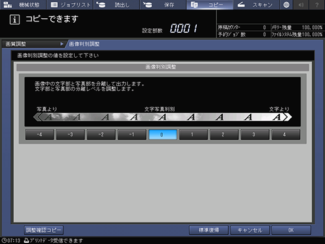This screenshot has height=244, width=325.
Task: Click the 画像判別調整 gray header bar
Action: coord(163,67)
